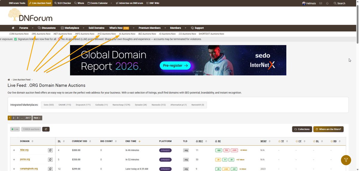Screen dimensions: 359x171
Task: Filter by Dropcatch (171) marketplace
Action: (83, 105)
